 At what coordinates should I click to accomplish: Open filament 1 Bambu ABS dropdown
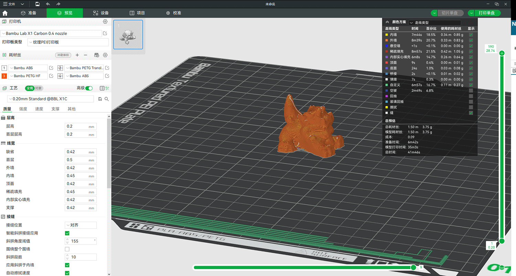(28, 68)
